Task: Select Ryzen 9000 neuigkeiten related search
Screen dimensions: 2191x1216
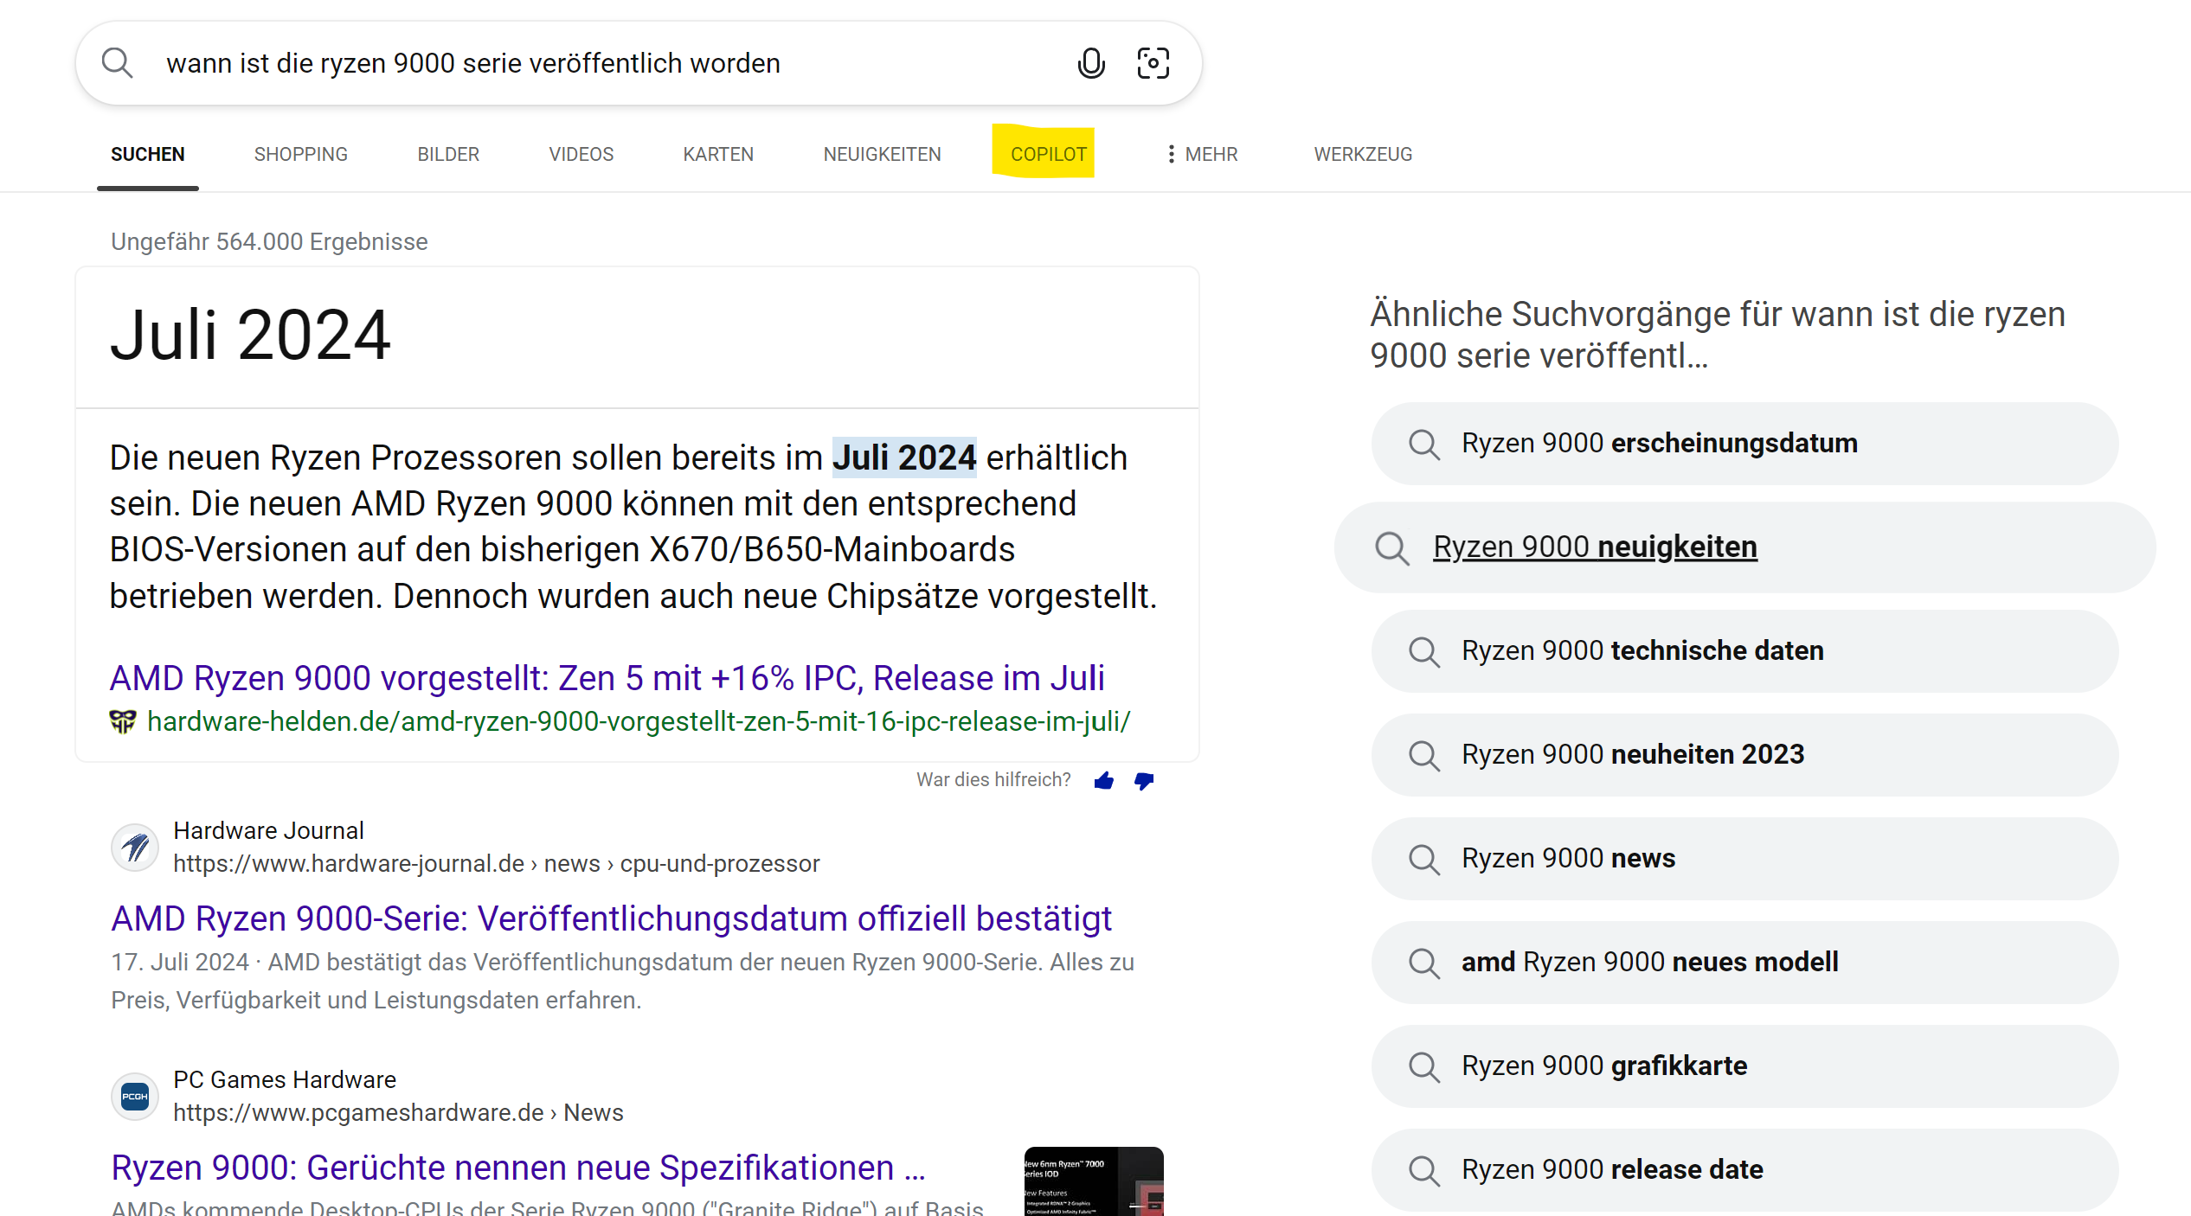Action: pos(1595,547)
